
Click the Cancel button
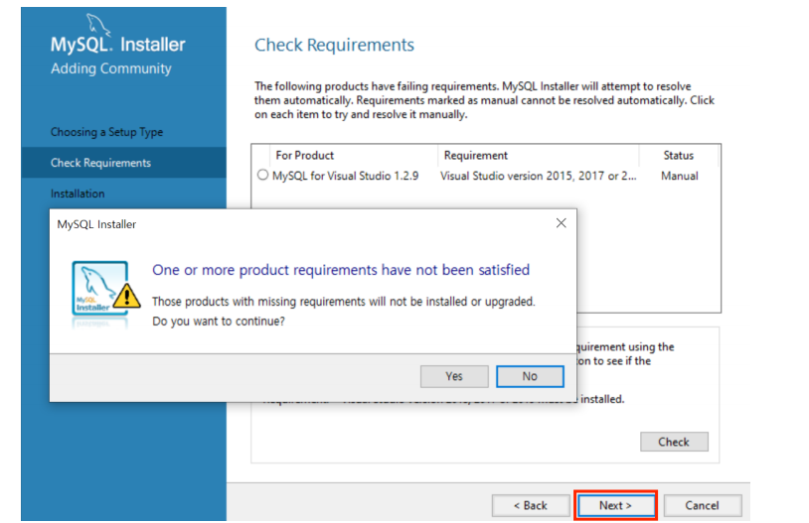703,505
